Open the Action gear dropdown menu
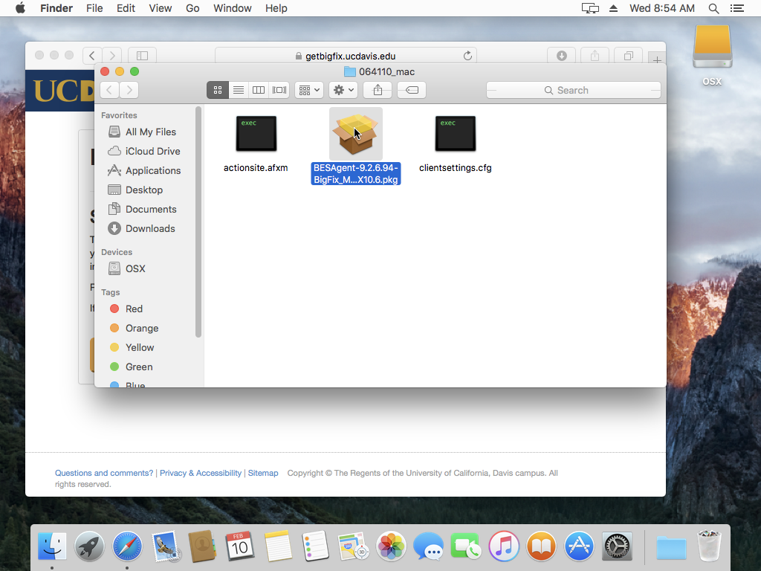 [343, 90]
